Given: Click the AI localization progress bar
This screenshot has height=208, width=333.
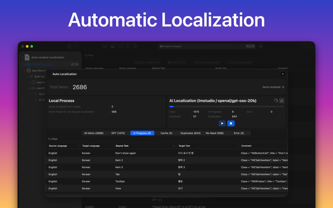Looking at the screenshot, I should [226, 106].
